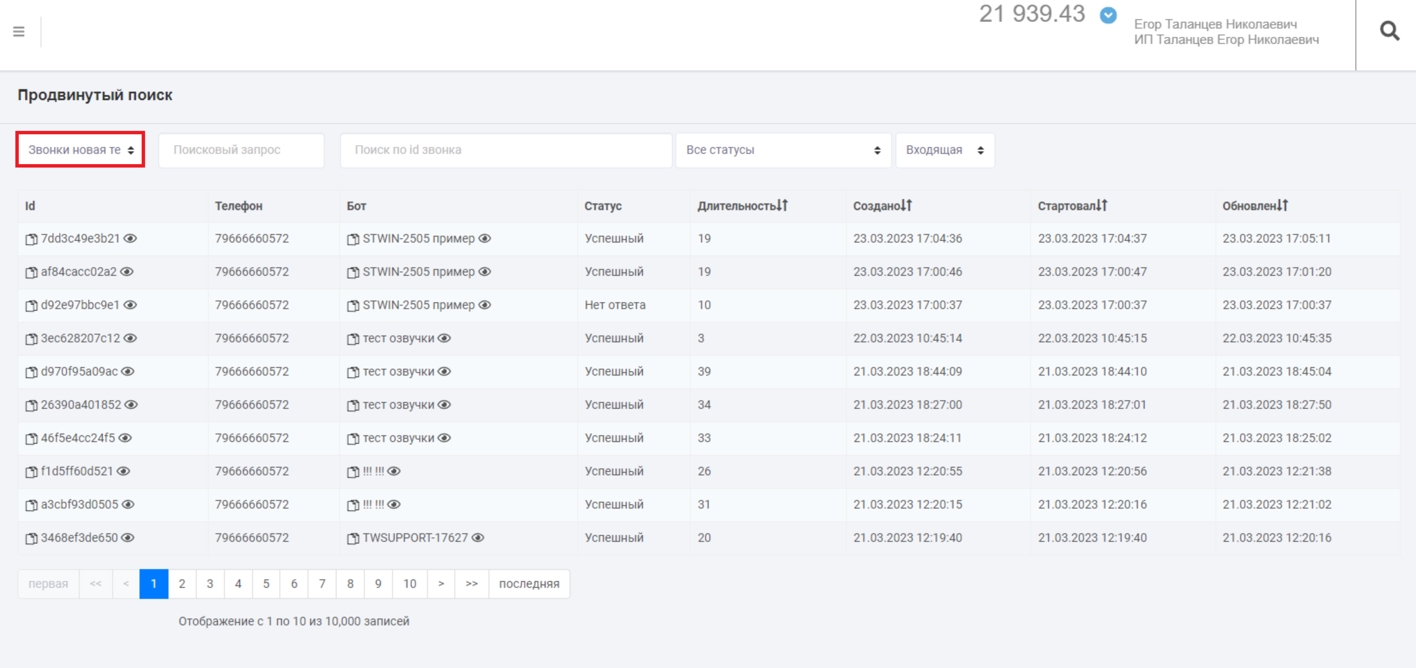Click the blue balance chevron icon
This screenshot has height=668, width=1416.
1108,15
